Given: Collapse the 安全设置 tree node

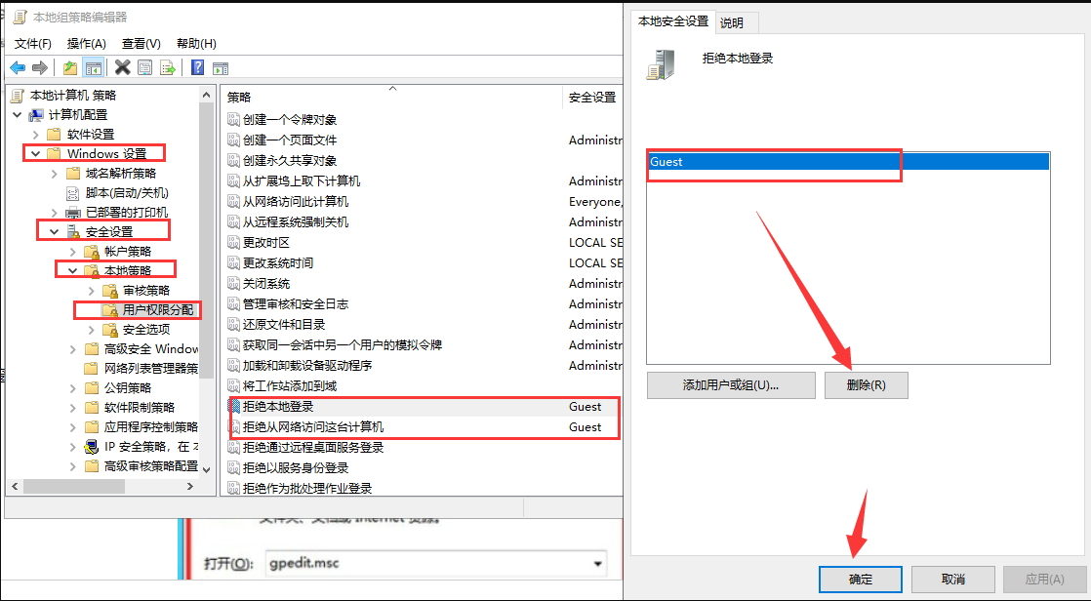Looking at the screenshot, I should [x=55, y=231].
